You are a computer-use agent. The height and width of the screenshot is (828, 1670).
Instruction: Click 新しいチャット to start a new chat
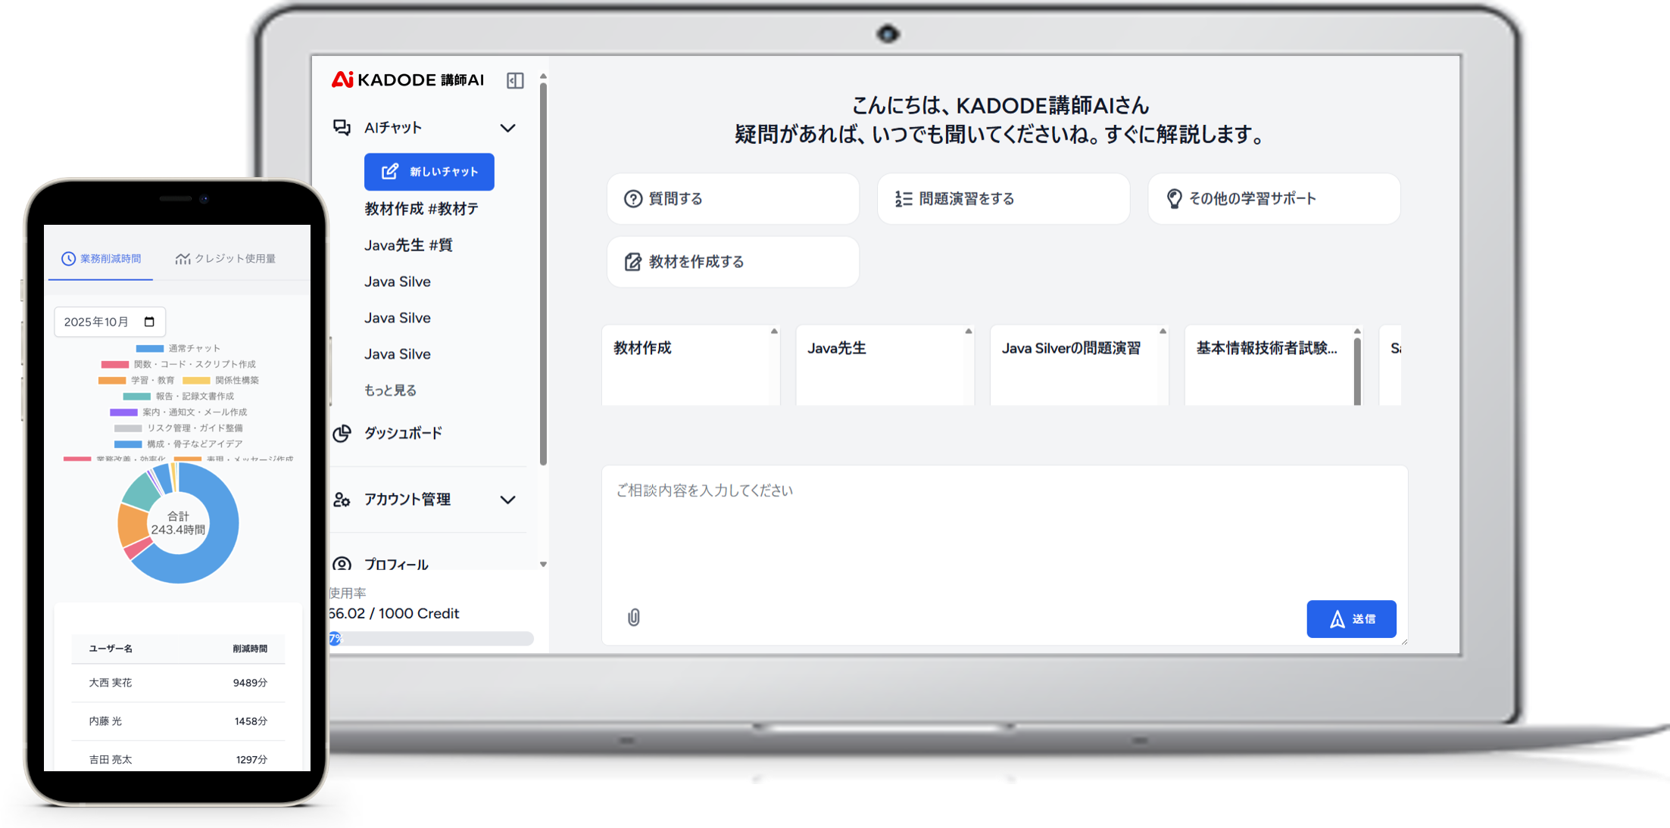pos(428,172)
